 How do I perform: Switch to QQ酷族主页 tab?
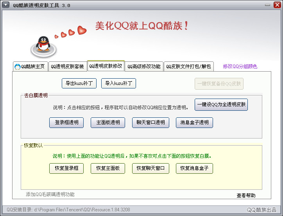click(30, 67)
